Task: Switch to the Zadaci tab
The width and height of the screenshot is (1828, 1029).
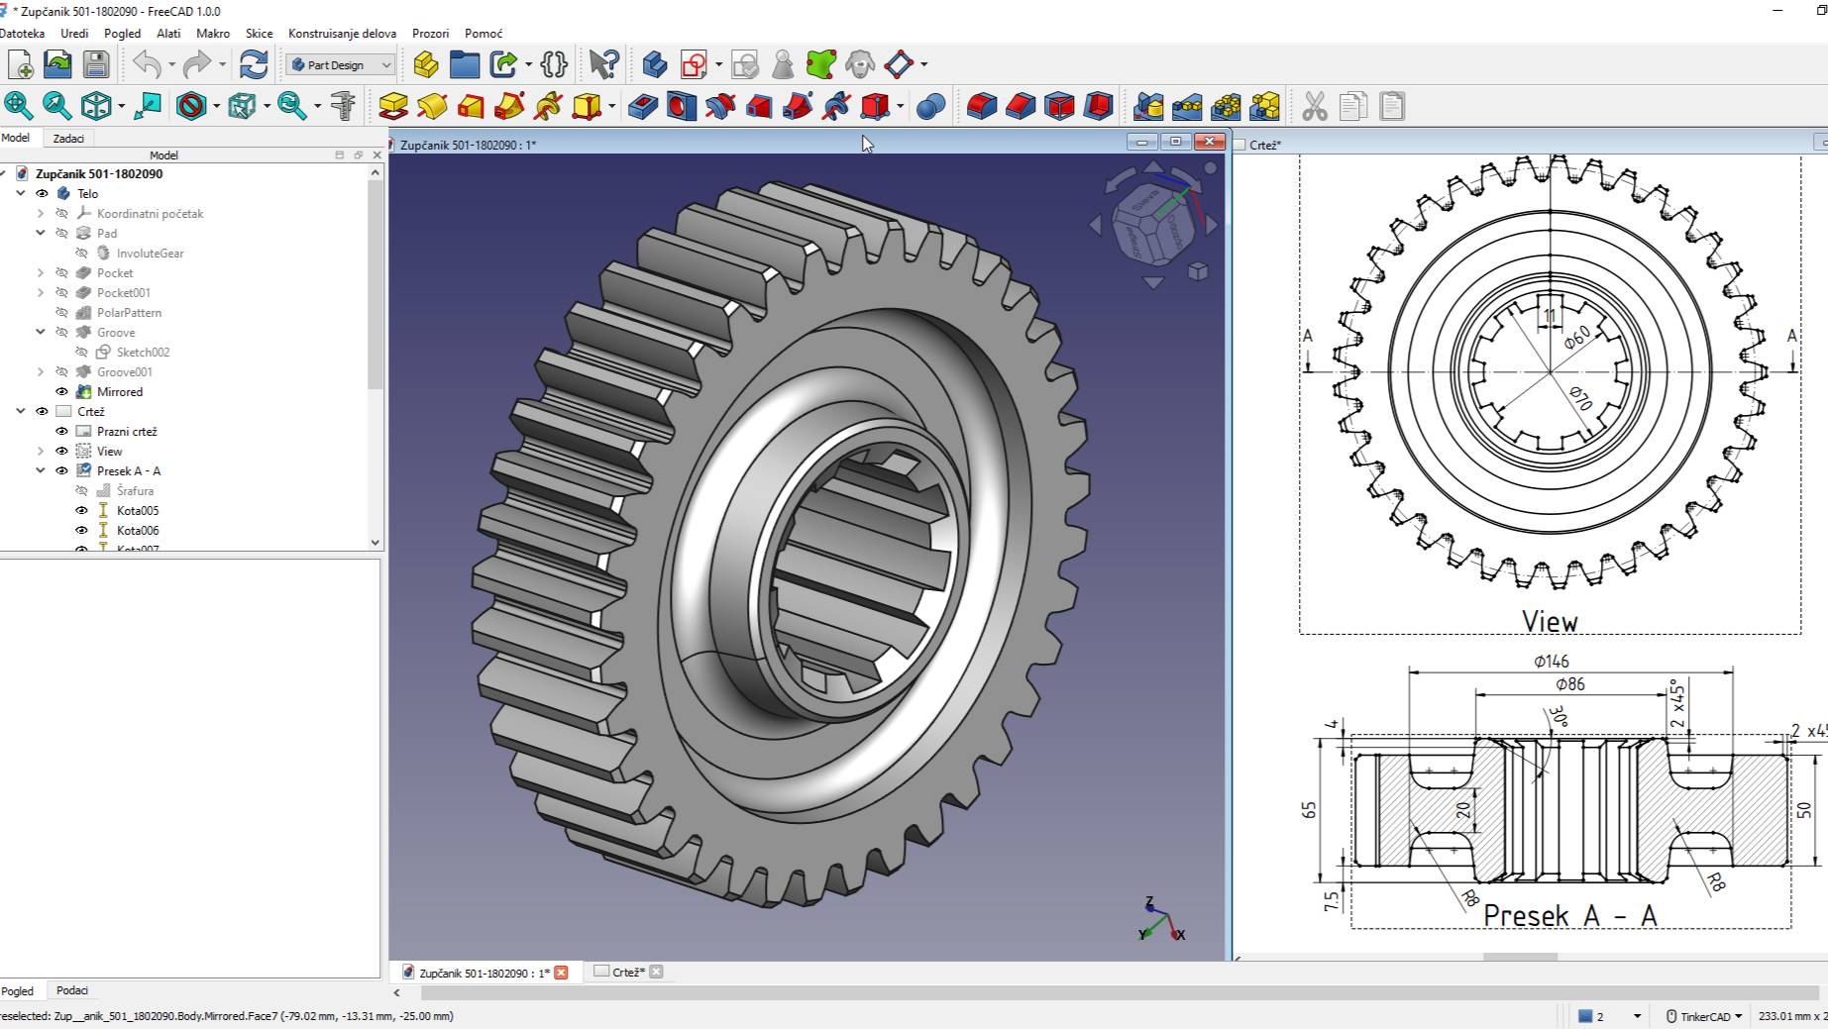Action: click(68, 139)
